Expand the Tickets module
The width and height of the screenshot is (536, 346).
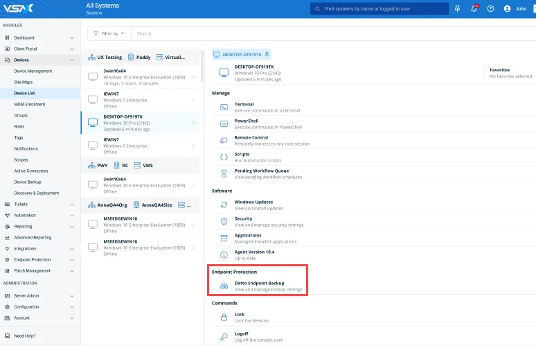(x=72, y=205)
